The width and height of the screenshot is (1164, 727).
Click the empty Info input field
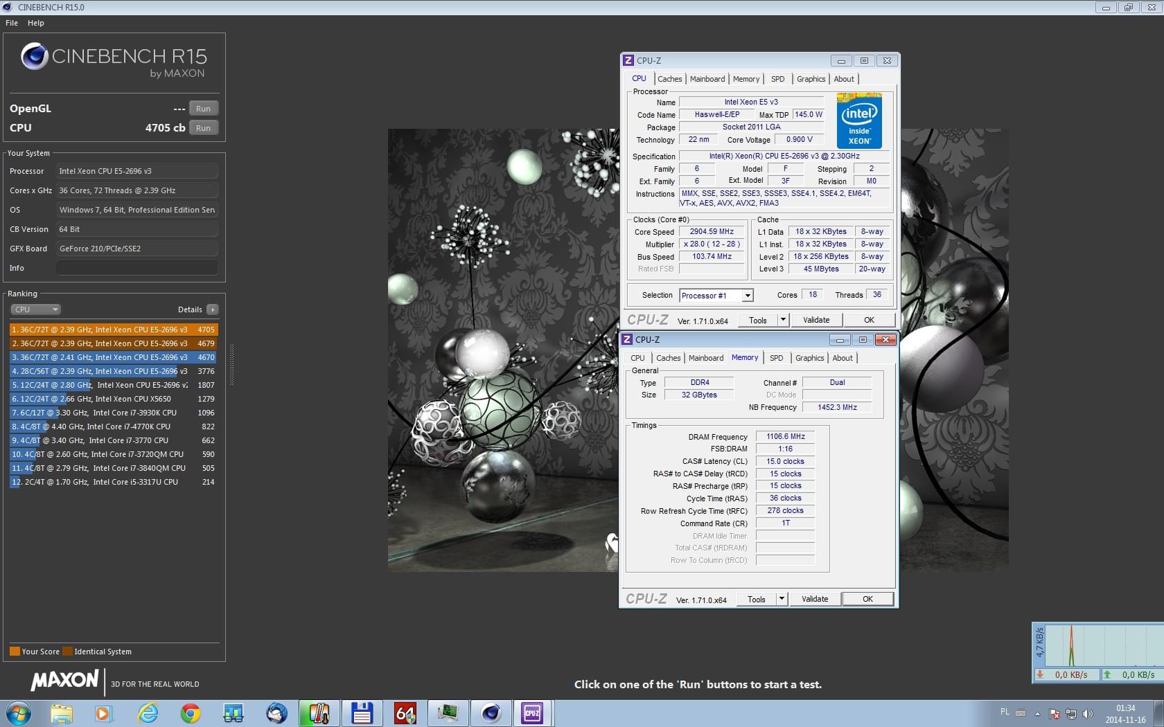(137, 268)
